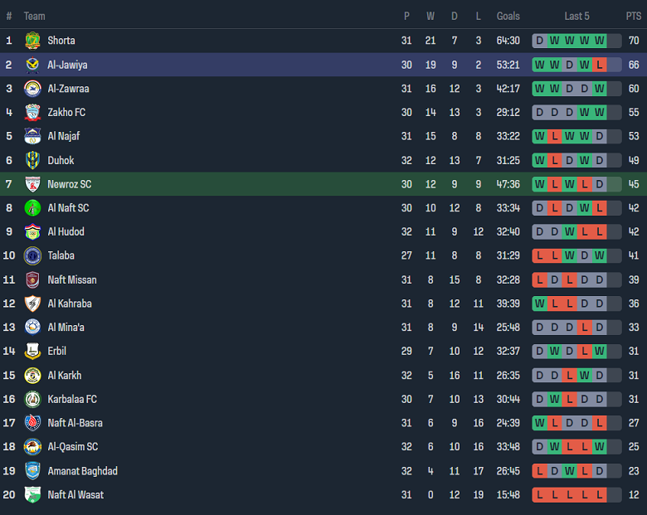Click the Zakho FC crest icon
This screenshot has height=515, width=647.
pos(32,113)
